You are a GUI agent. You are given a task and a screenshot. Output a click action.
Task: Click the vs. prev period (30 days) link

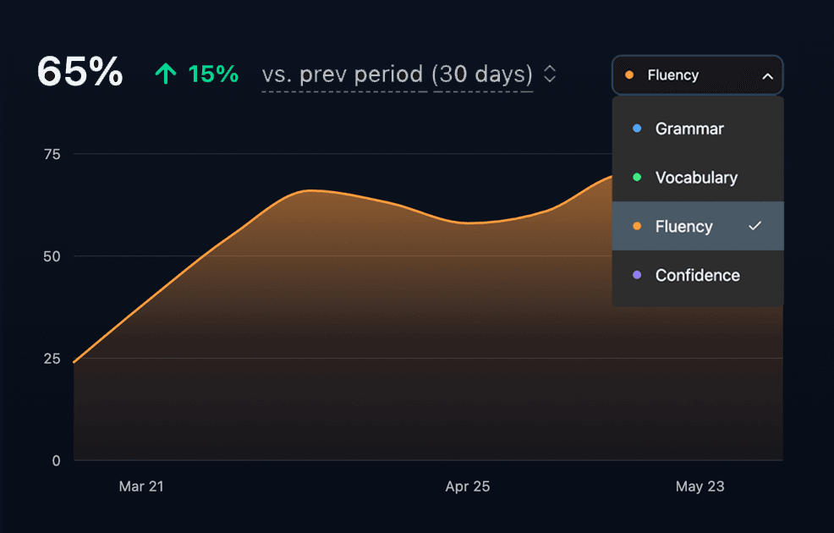click(398, 74)
